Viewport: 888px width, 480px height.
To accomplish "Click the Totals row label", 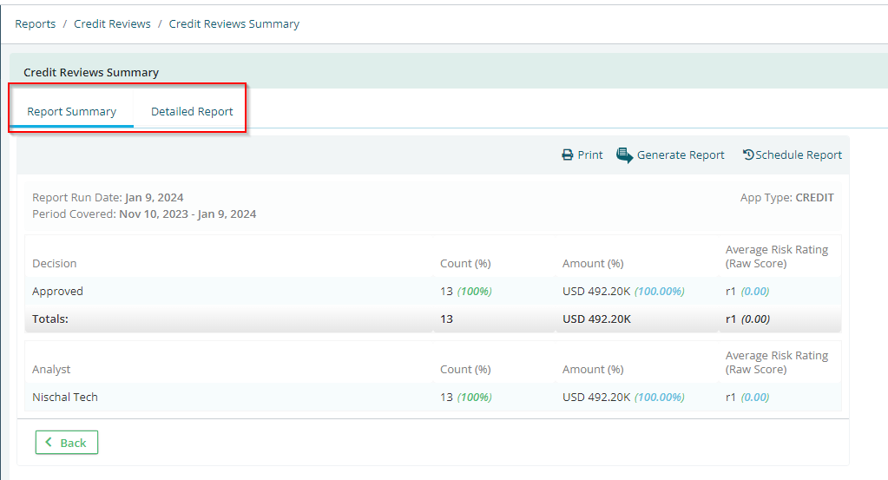I will (x=50, y=319).
